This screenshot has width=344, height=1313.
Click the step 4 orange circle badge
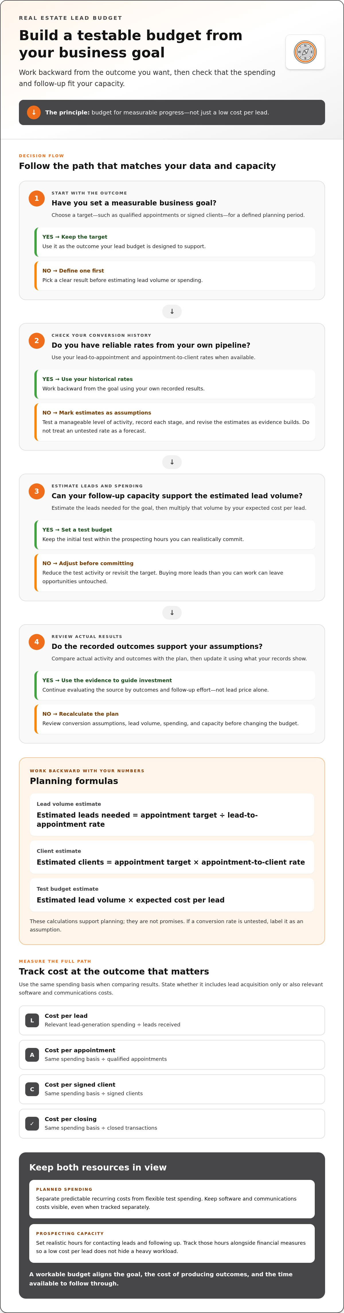pyautogui.click(x=37, y=642)
